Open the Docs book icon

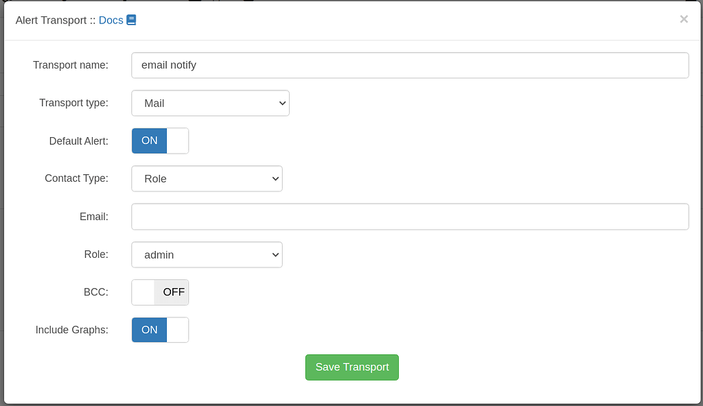131,20
